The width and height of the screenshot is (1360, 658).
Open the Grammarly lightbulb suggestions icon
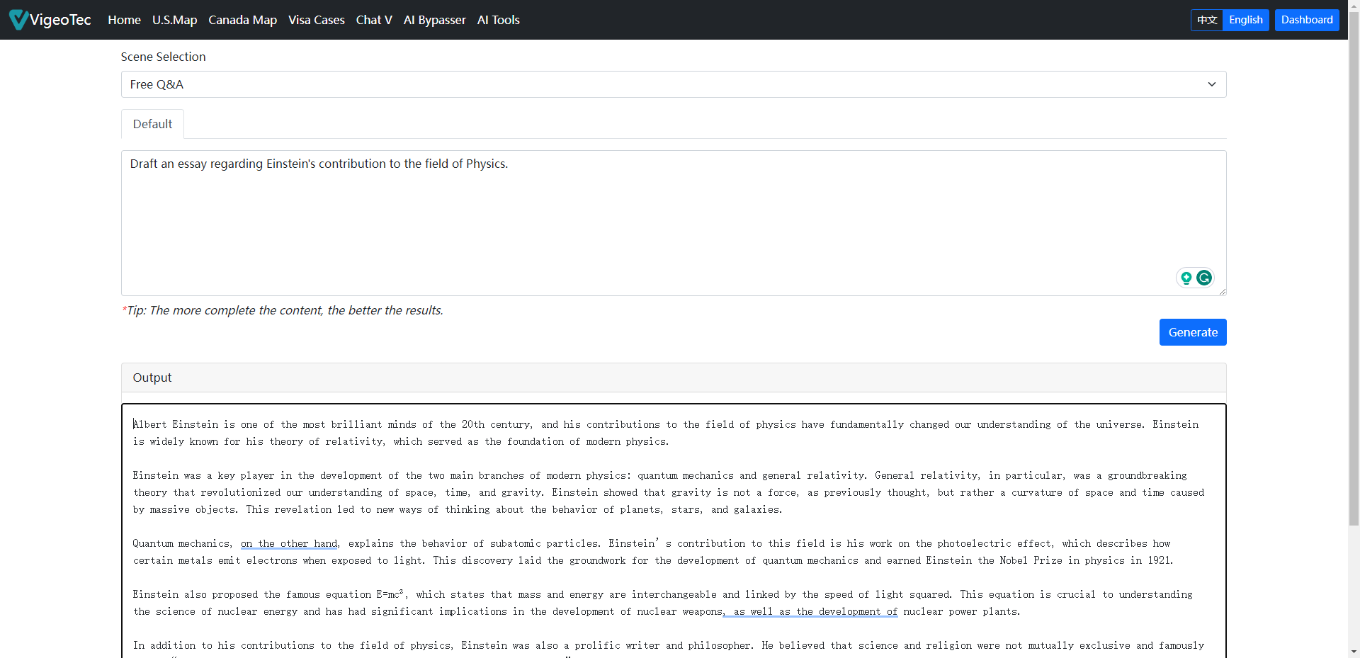[1186, 278]
